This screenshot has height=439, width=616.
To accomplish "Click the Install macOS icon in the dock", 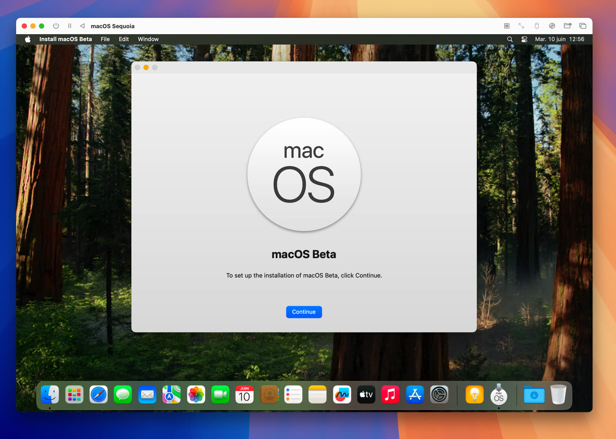I will (x=498, y=394).
